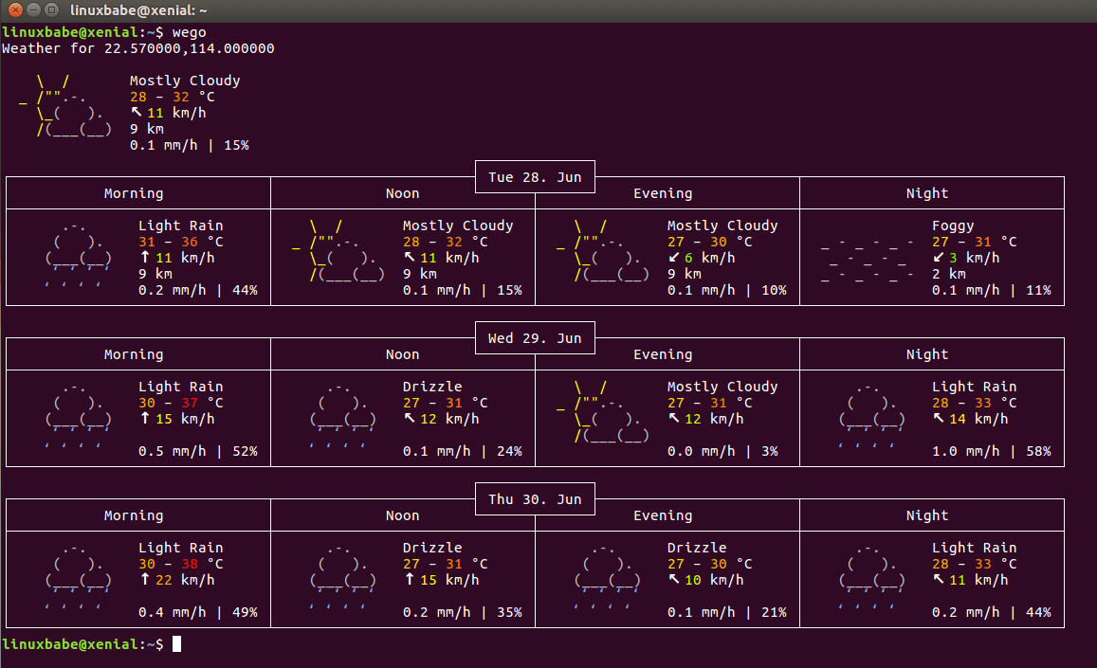
Task: Select Tuesday noon's Mostly Cloudy sun icon
Action: point(337,251)
